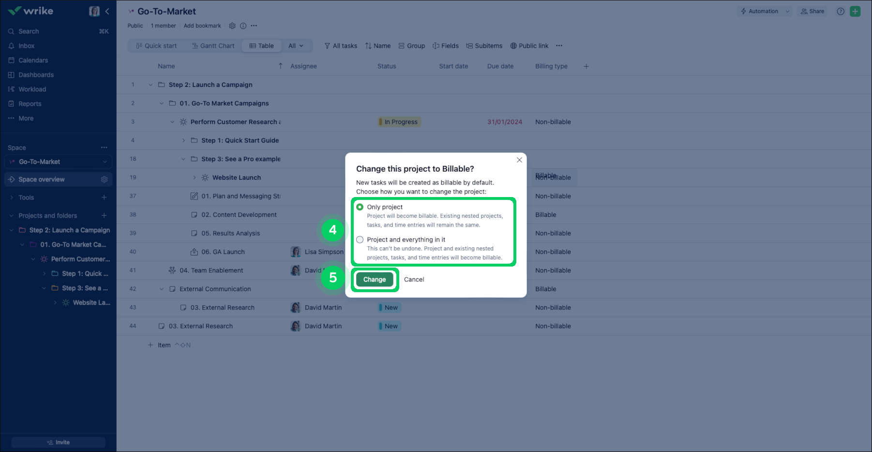
Task: Open the Go-To-Market space dropdown
Action: [x=58, y=162]
